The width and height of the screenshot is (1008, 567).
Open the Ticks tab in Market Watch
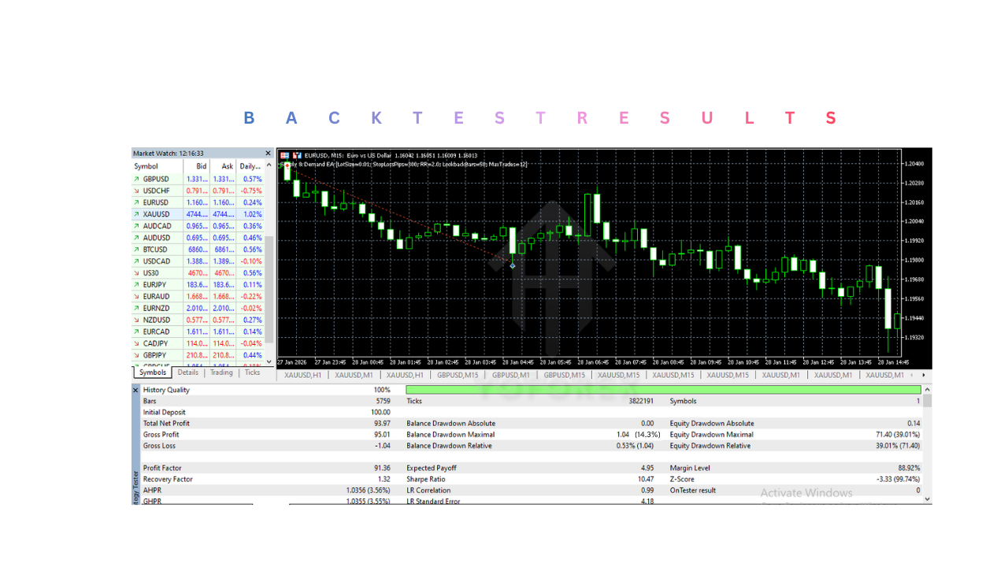point(252,373)
